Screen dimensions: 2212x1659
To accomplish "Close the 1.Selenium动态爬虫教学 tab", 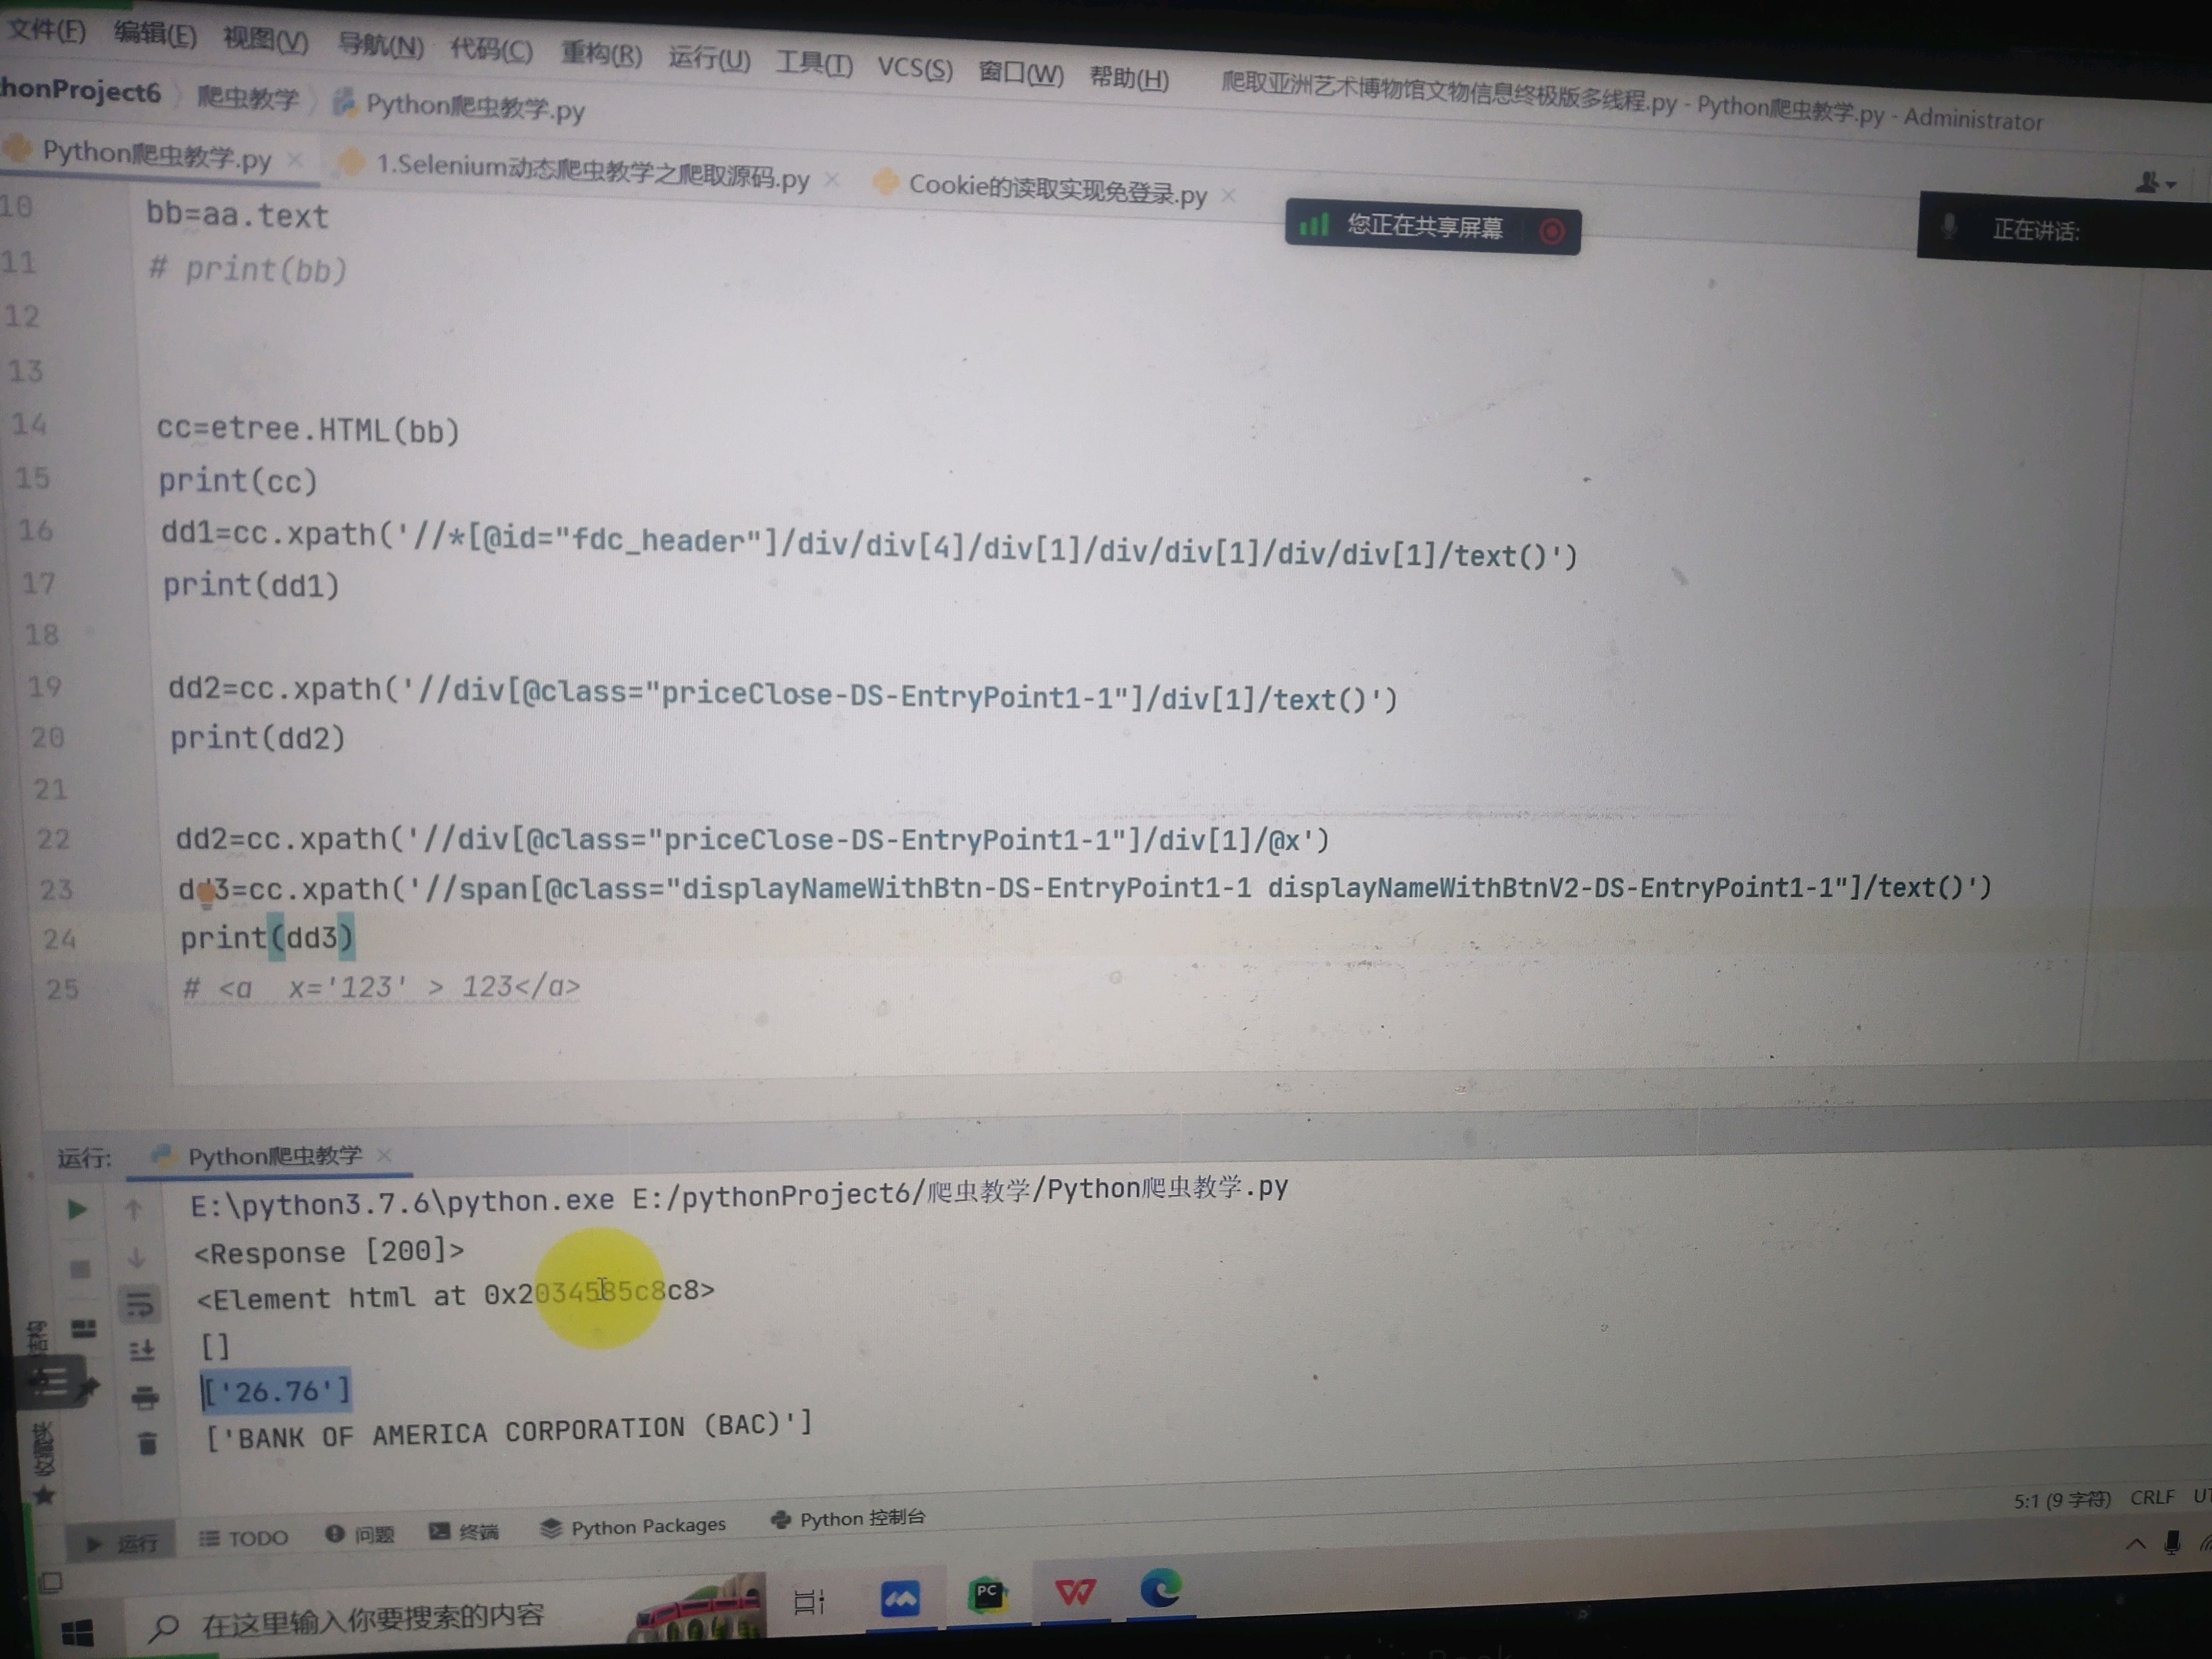I will click(831, 180).
